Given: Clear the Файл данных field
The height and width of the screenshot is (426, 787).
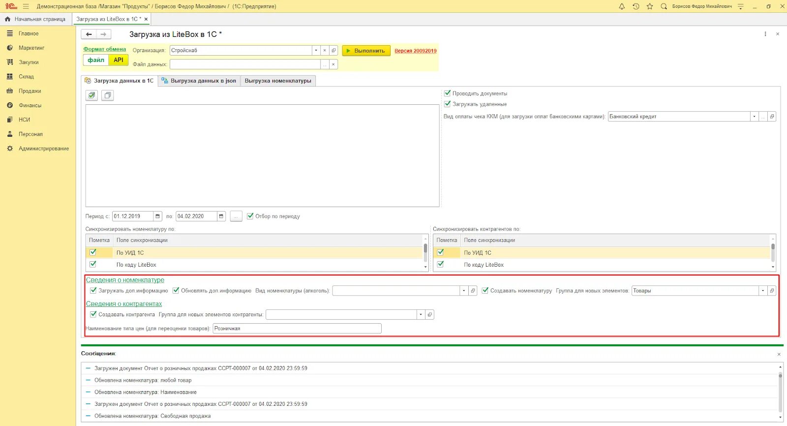Looking at the screenshot, I should click(333, 64).
